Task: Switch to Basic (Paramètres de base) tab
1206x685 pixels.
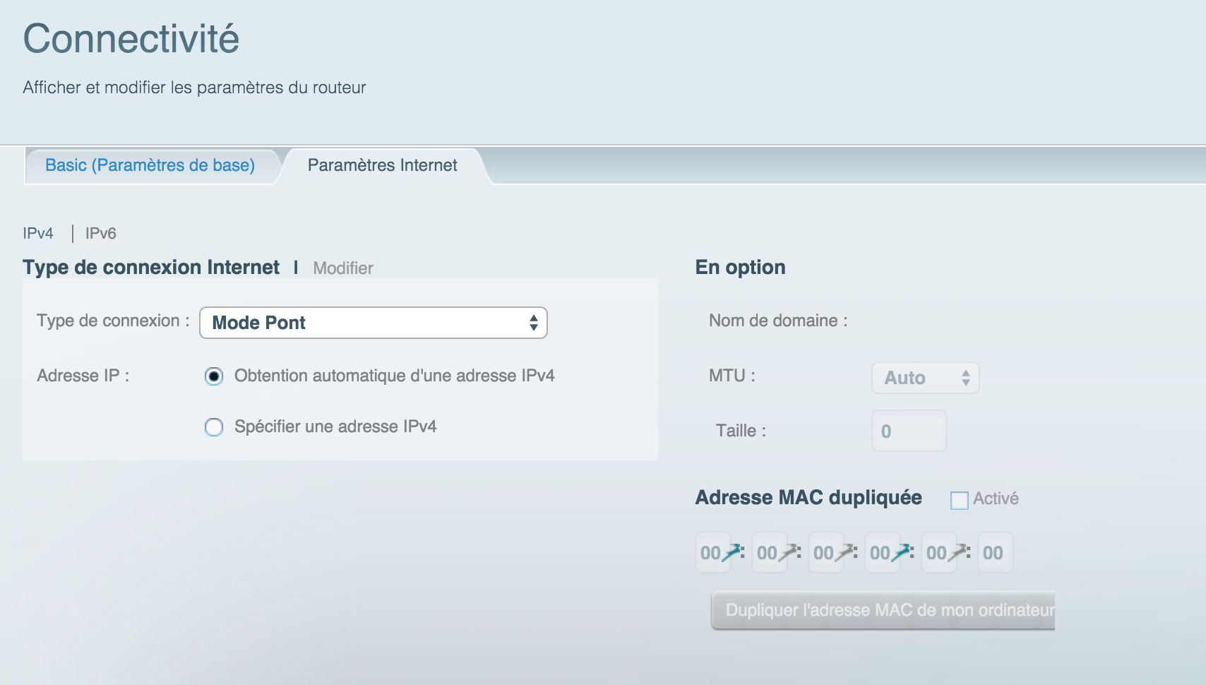Action: pos(150,165)
